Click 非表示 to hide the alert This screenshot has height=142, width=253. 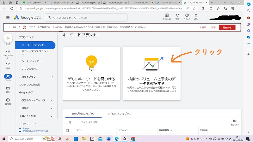pyautogui.click(x=203, y=27)
